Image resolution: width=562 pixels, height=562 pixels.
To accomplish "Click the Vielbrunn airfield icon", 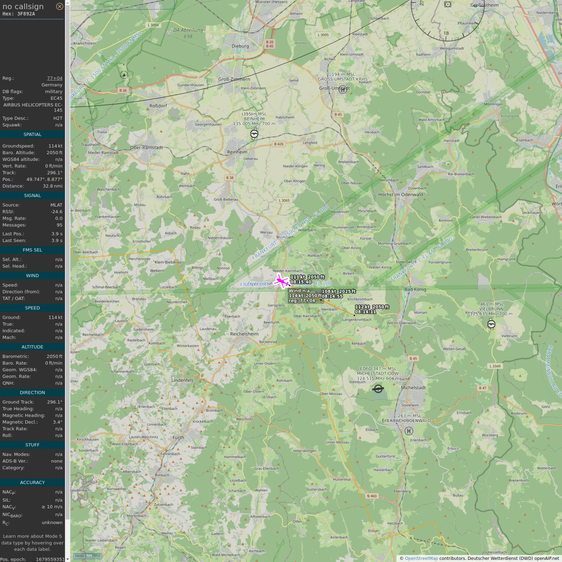I will 491,324.
